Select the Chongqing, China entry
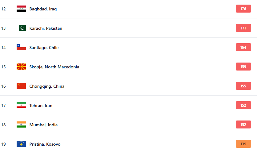 point(47,86)
